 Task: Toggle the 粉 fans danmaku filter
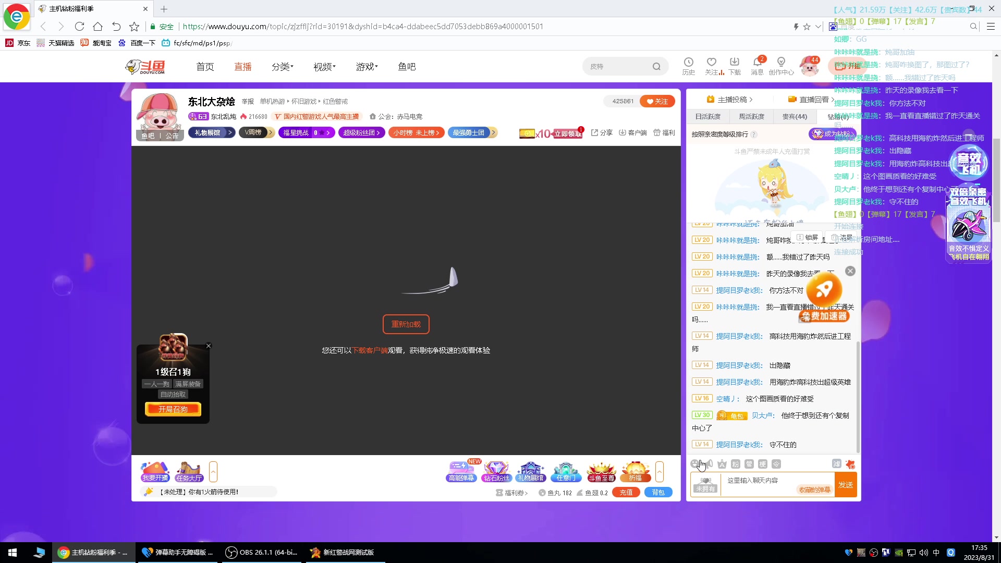(x=735, y=463)
